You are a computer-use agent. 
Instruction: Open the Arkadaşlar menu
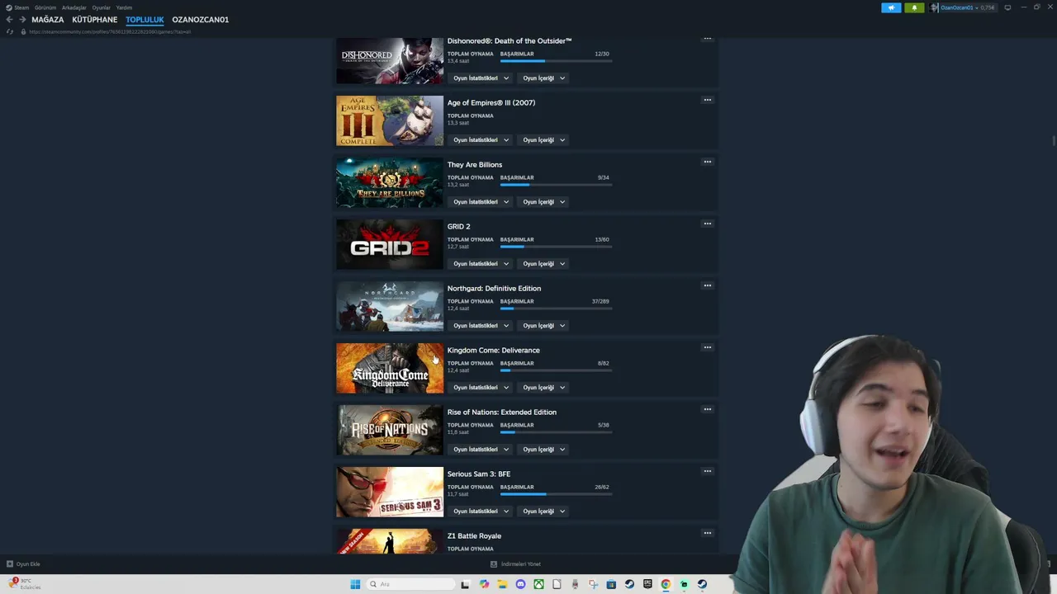[x=74, y=7]
